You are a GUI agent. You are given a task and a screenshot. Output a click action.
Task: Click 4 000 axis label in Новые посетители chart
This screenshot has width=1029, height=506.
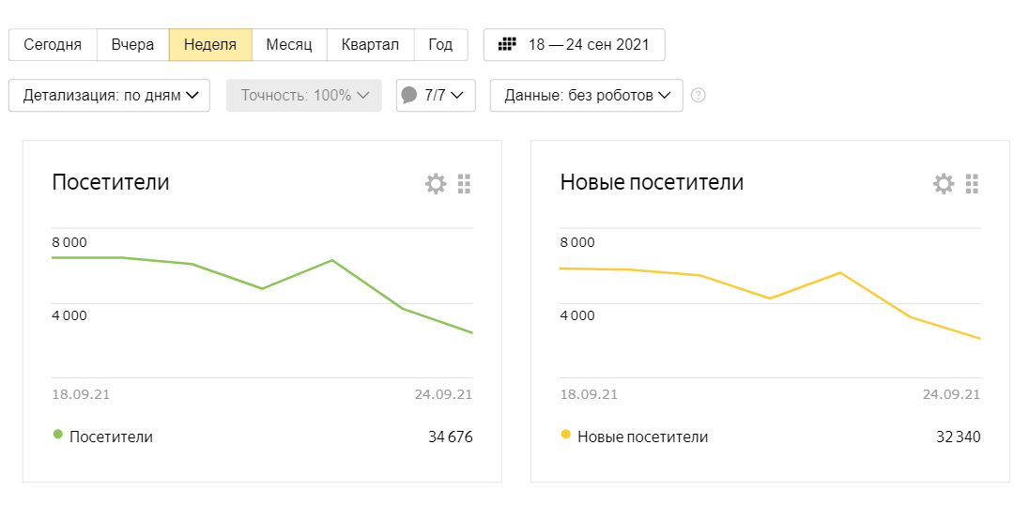577,315
